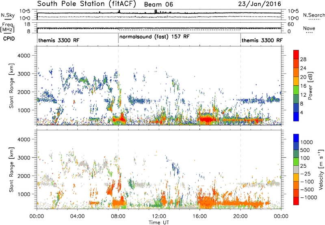Click the 'themis 3300 RF' label starting at 00:00
This screenshot has width=325, height=225.
[58, 40]
